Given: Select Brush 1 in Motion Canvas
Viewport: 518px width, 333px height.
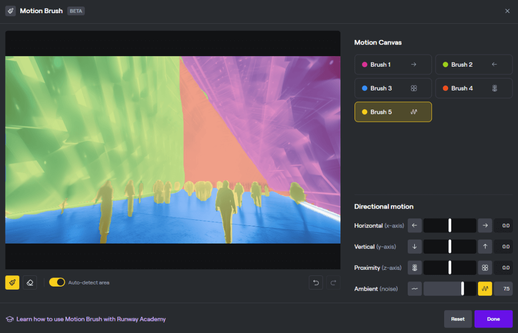Looking at the screenshot, I should [x=393, y=65].
